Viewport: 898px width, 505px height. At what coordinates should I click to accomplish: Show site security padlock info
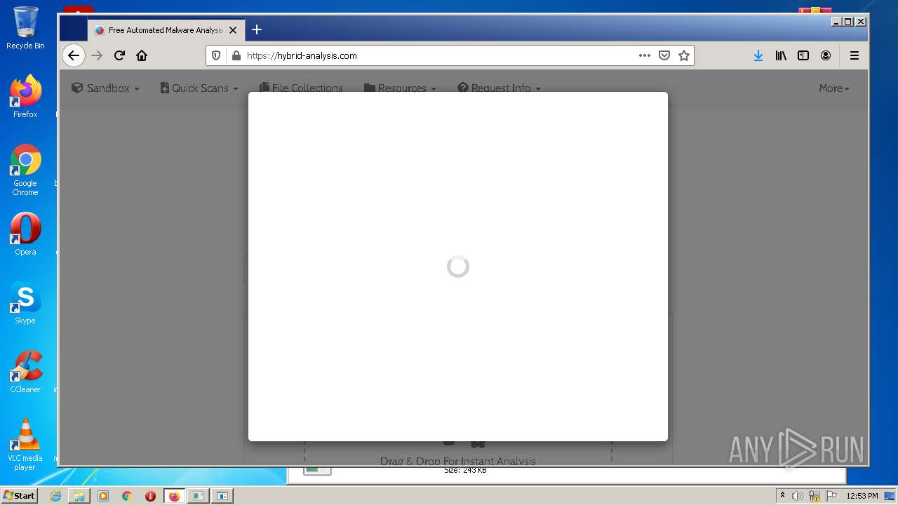pos(236,55)
